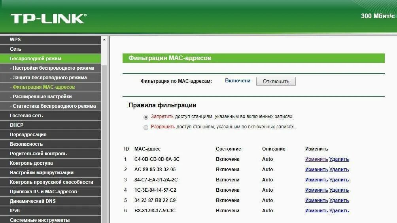
Task: Open Привязка IP- и MAC-адресов section
Action: (50, 192)
